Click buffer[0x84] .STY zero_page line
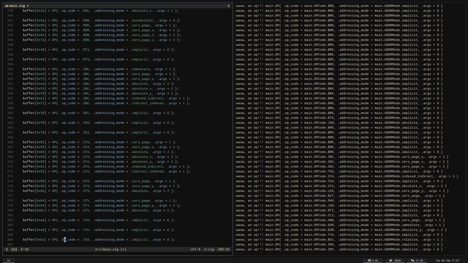Viewport: 468px width, 263px height. point(99,201)
